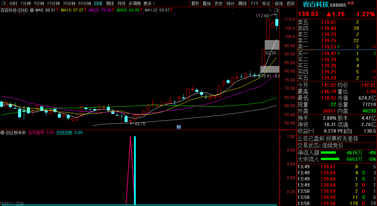Click the 返回 back button
The image size is (377, 206).
[x=290, y=3]
